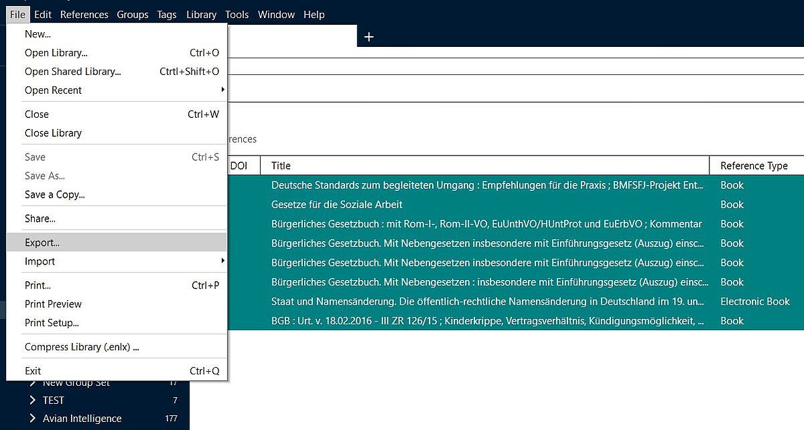804x430 pixels.
Task: Select Open Shared Library... entry
Action: (117, 71)
